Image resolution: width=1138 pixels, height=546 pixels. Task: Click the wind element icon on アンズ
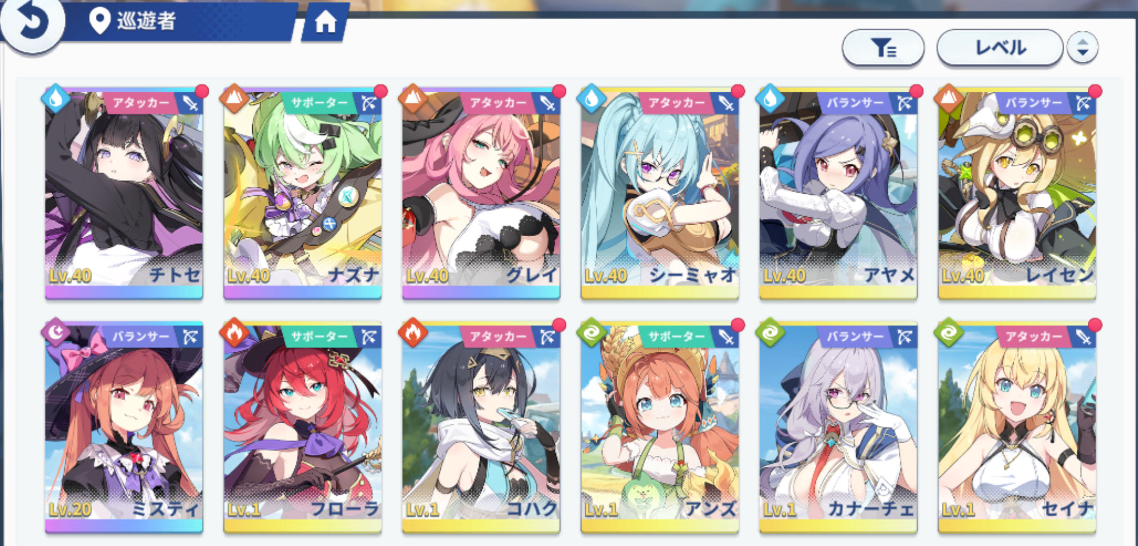591,333
